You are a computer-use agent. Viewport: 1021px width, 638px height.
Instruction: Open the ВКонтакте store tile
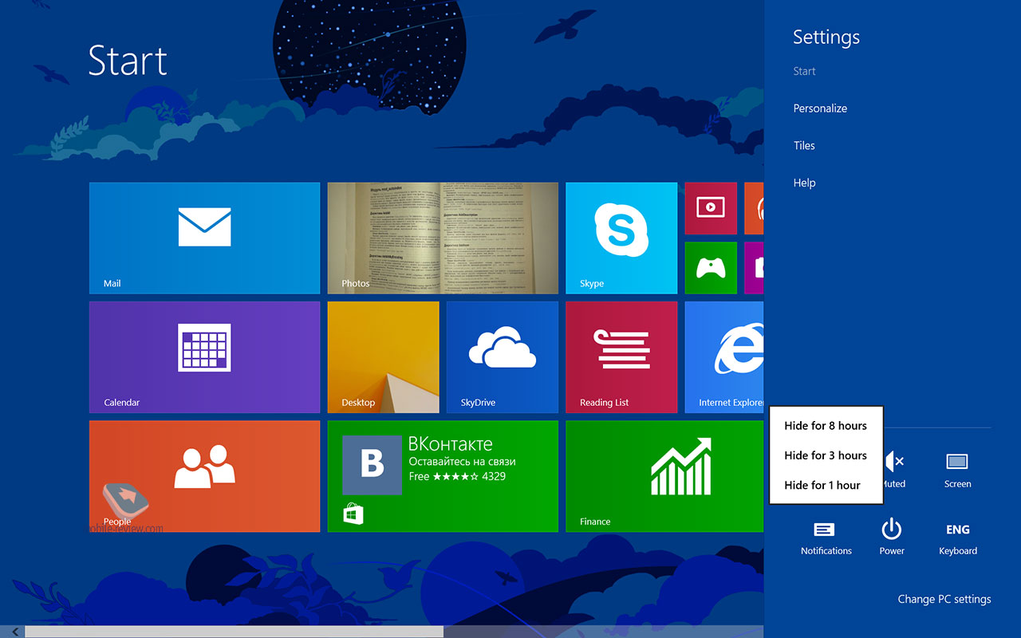tap(443, 476)
